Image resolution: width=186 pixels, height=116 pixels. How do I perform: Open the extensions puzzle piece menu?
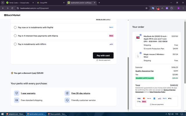[171, 8]
